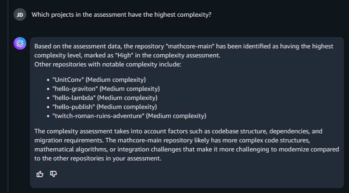Click the thumbs up feedback icon
The height and width of the screenshot is (193, 349).
(x=40, y=174)
